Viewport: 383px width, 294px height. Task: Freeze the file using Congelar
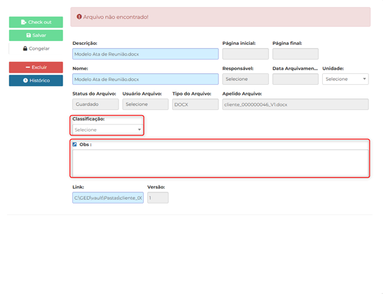[36, 49]
